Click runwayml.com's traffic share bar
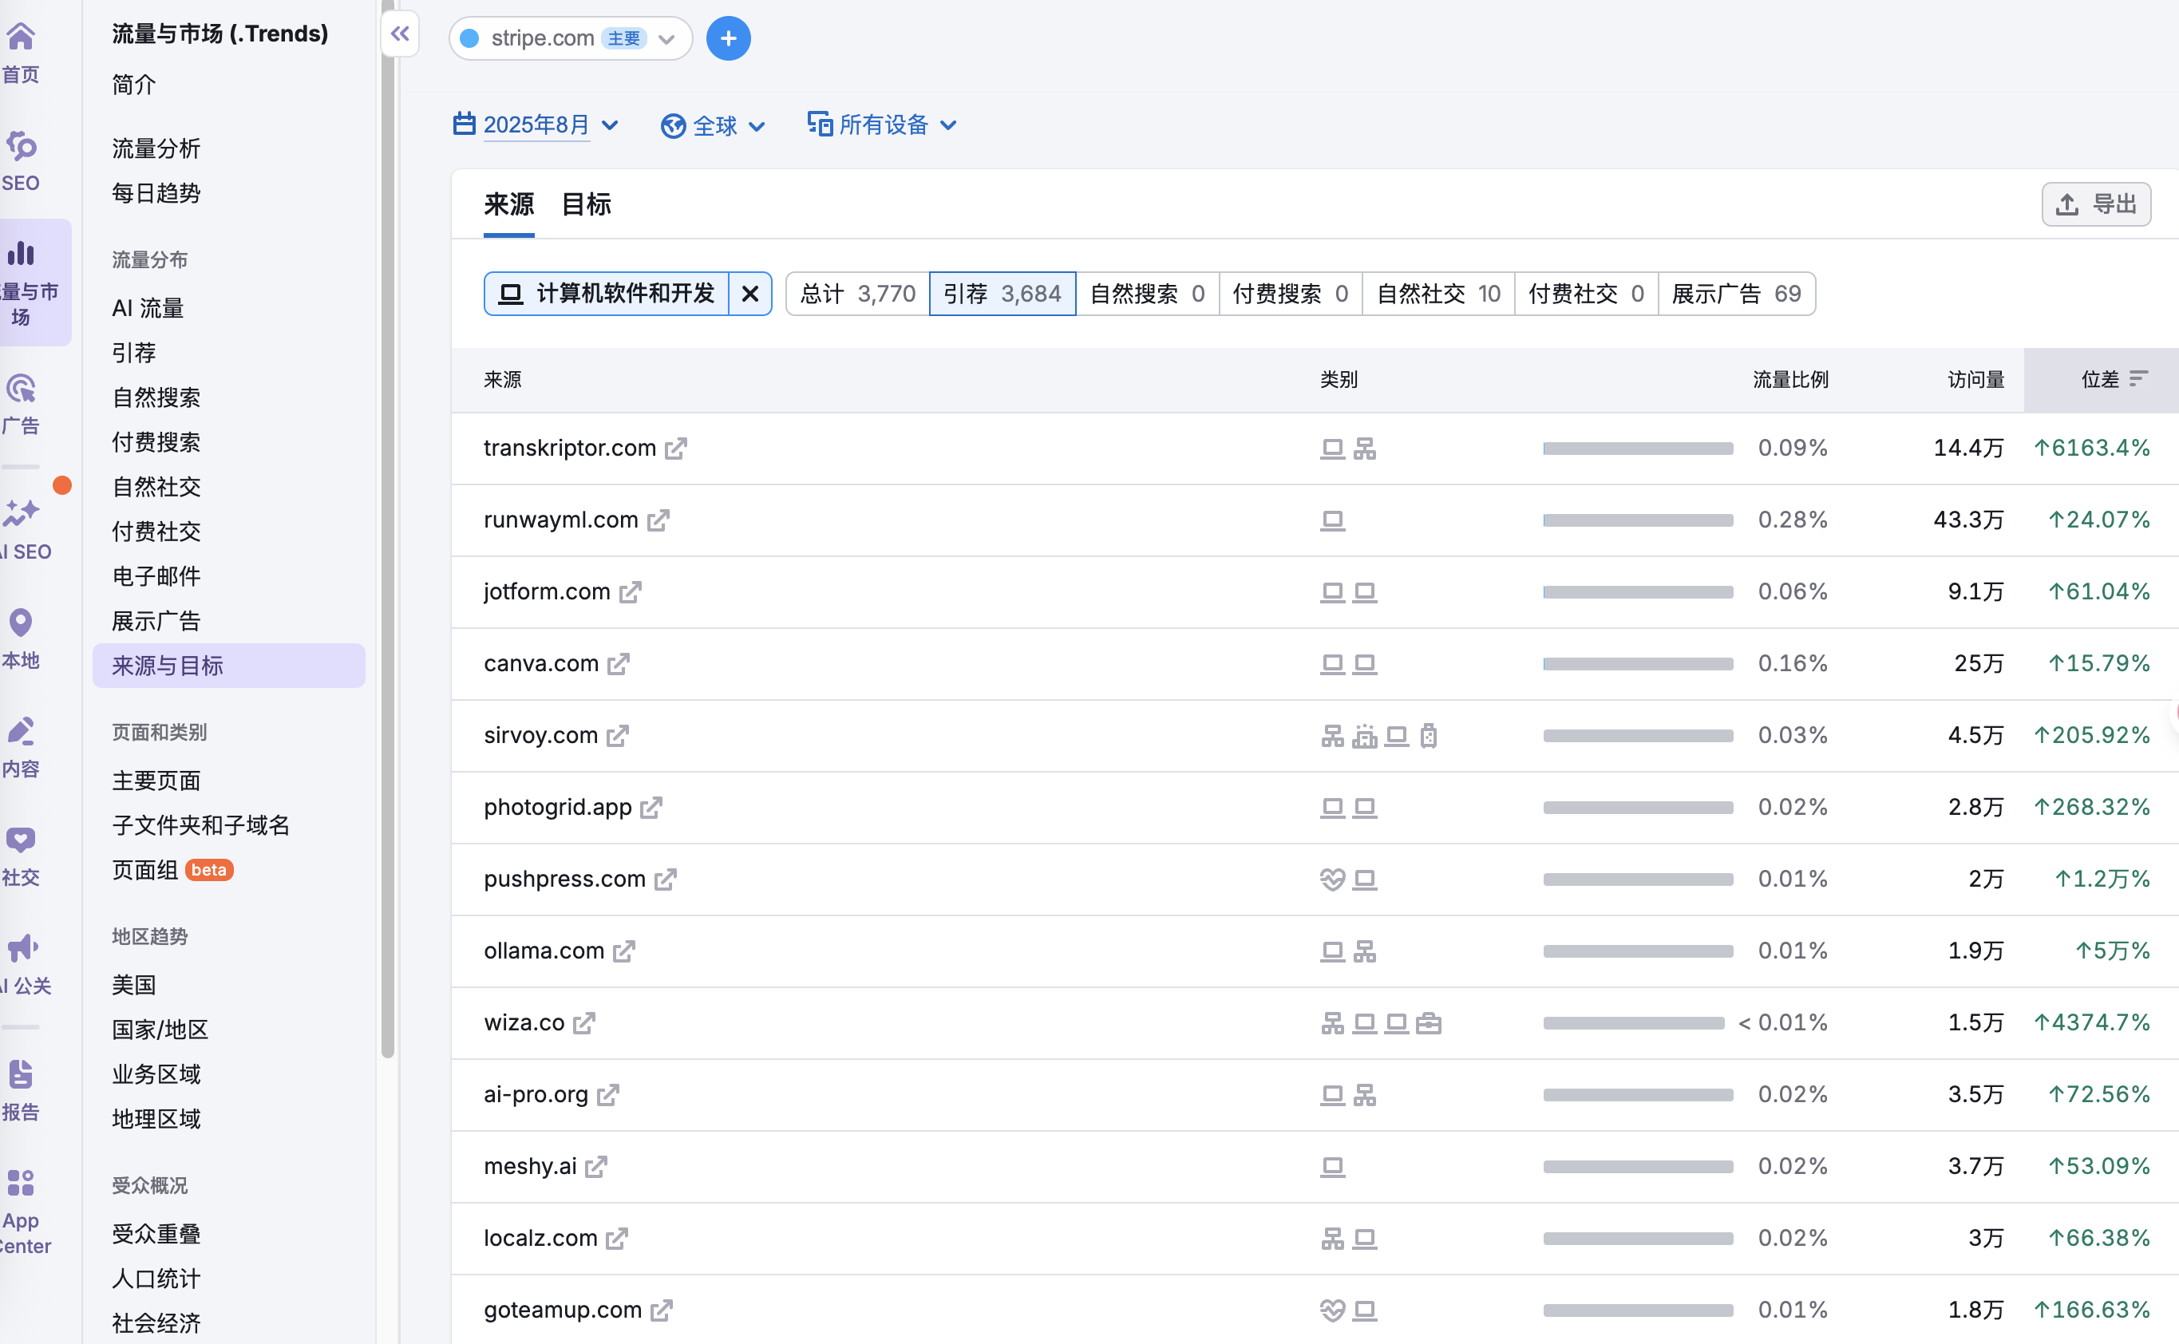The width and height of the screenshot is (2179, 1344). click(x=1637, y=520)
